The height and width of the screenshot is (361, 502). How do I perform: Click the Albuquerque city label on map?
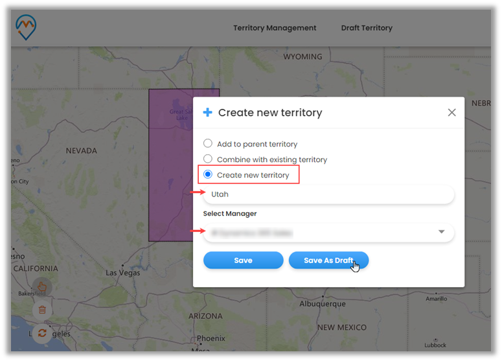tap(323, 303)
